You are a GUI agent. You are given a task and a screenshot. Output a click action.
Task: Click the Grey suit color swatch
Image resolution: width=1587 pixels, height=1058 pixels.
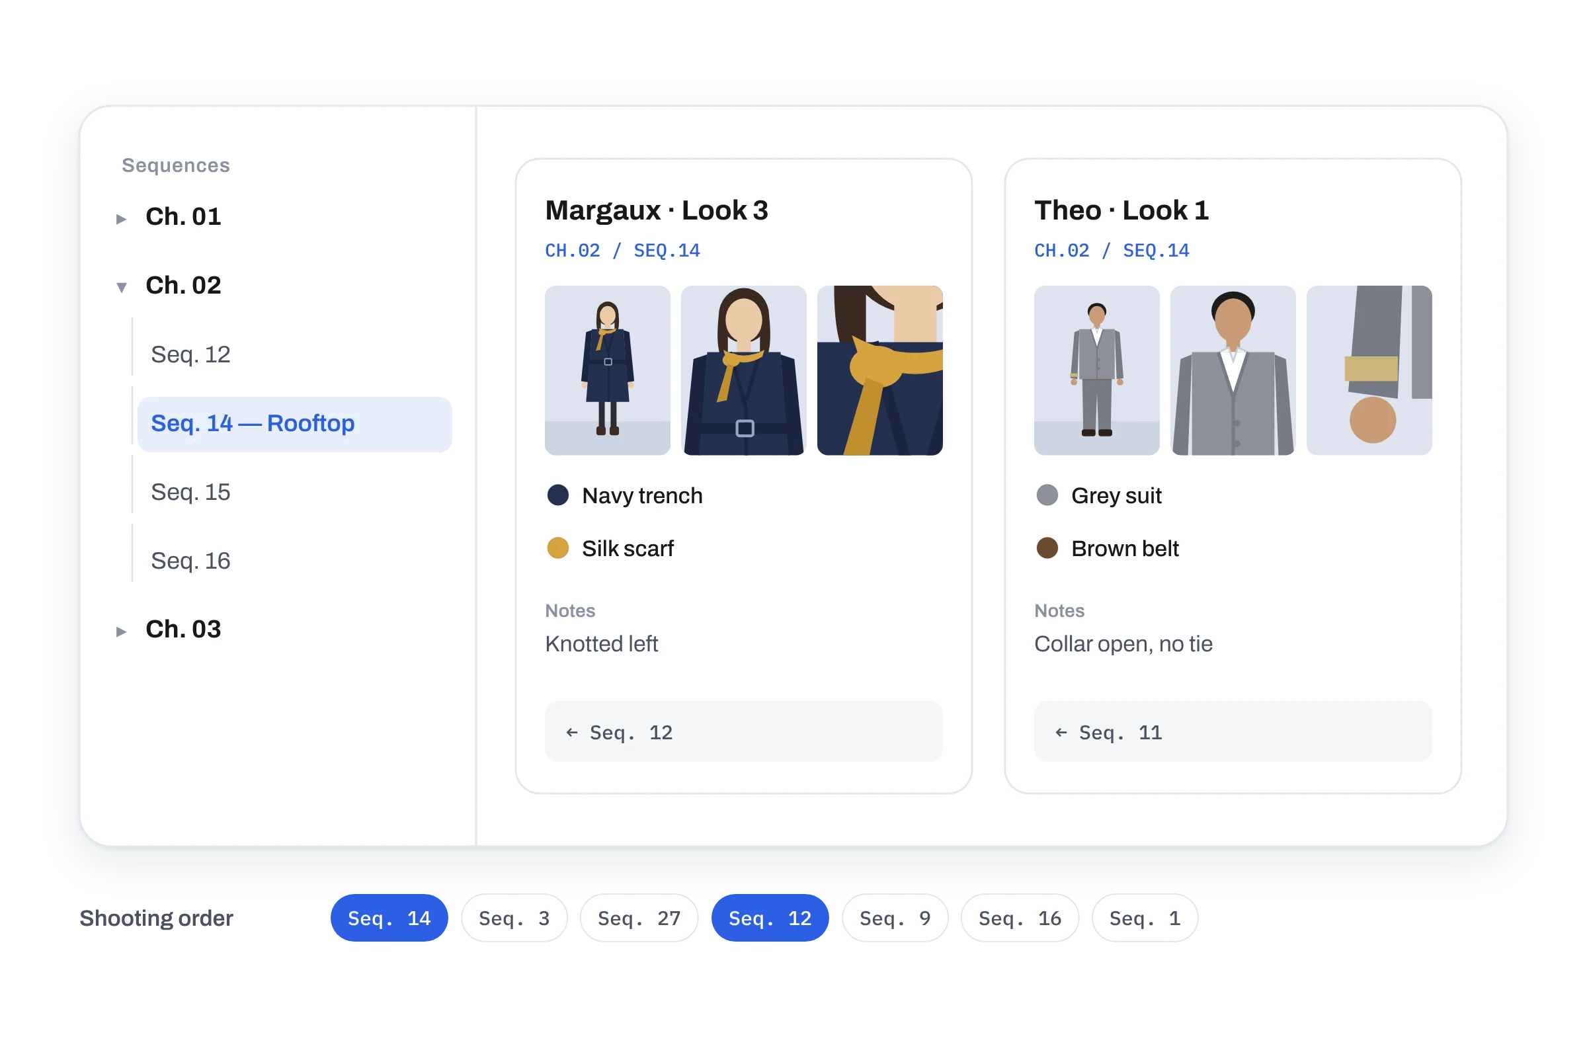click(x=1047, y=495)
